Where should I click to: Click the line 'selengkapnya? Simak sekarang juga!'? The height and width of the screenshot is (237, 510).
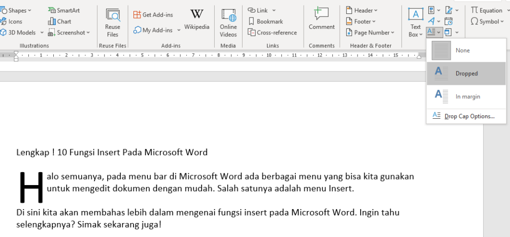pos(89,225)
